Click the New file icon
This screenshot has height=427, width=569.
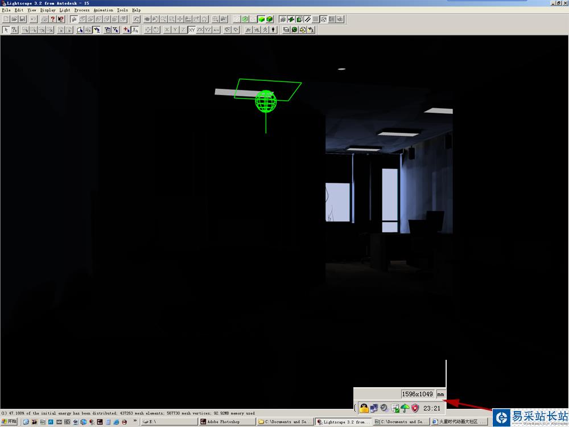coord(6,19)
